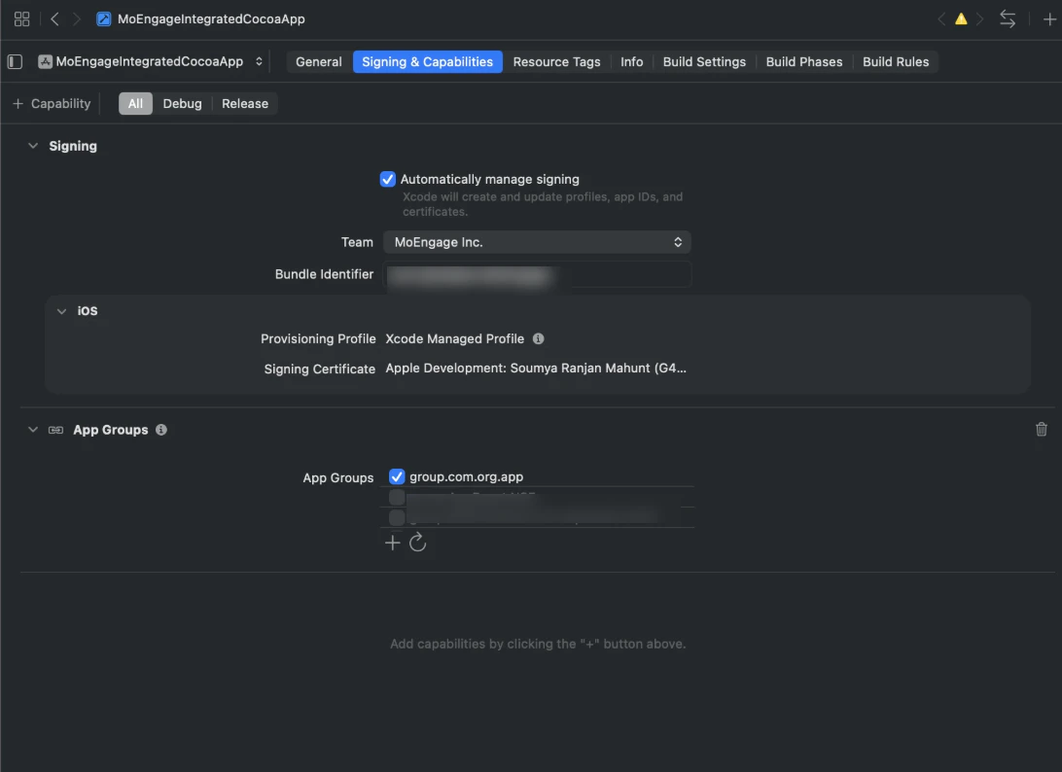Click the + Capability button
The height and width of the screenshot is (772, 1062).
coord(53,104)
